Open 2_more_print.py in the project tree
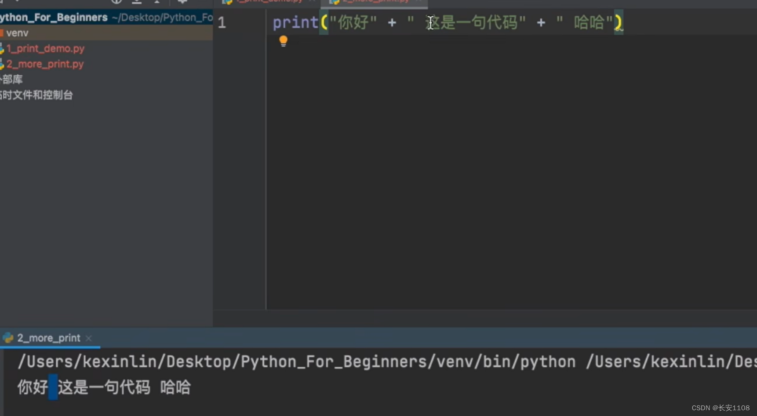The height and width of the screenshot is (416, 757). [45, 64]
